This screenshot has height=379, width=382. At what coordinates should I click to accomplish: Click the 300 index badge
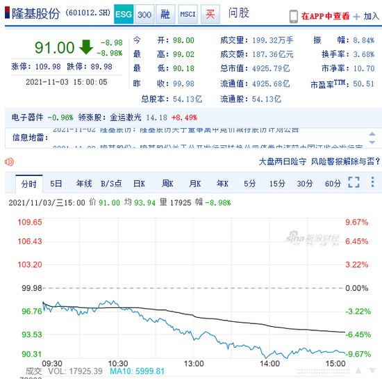(144, 14)
